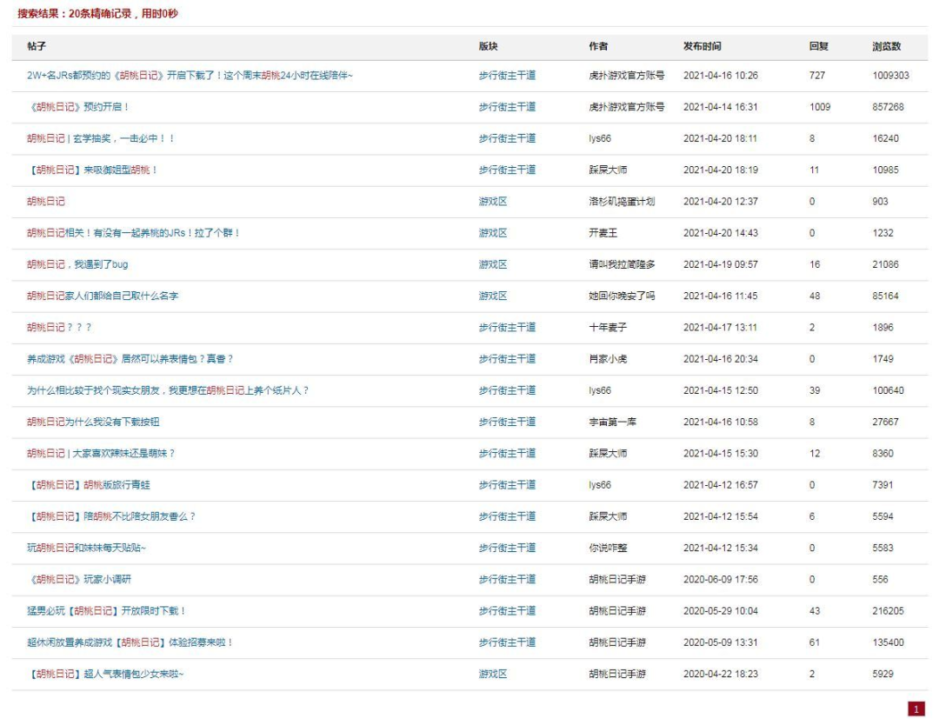Image resolution: width=939 pixels, height=719 pixels.
Task: Click the '回复' column header
Action: (819, 47)
